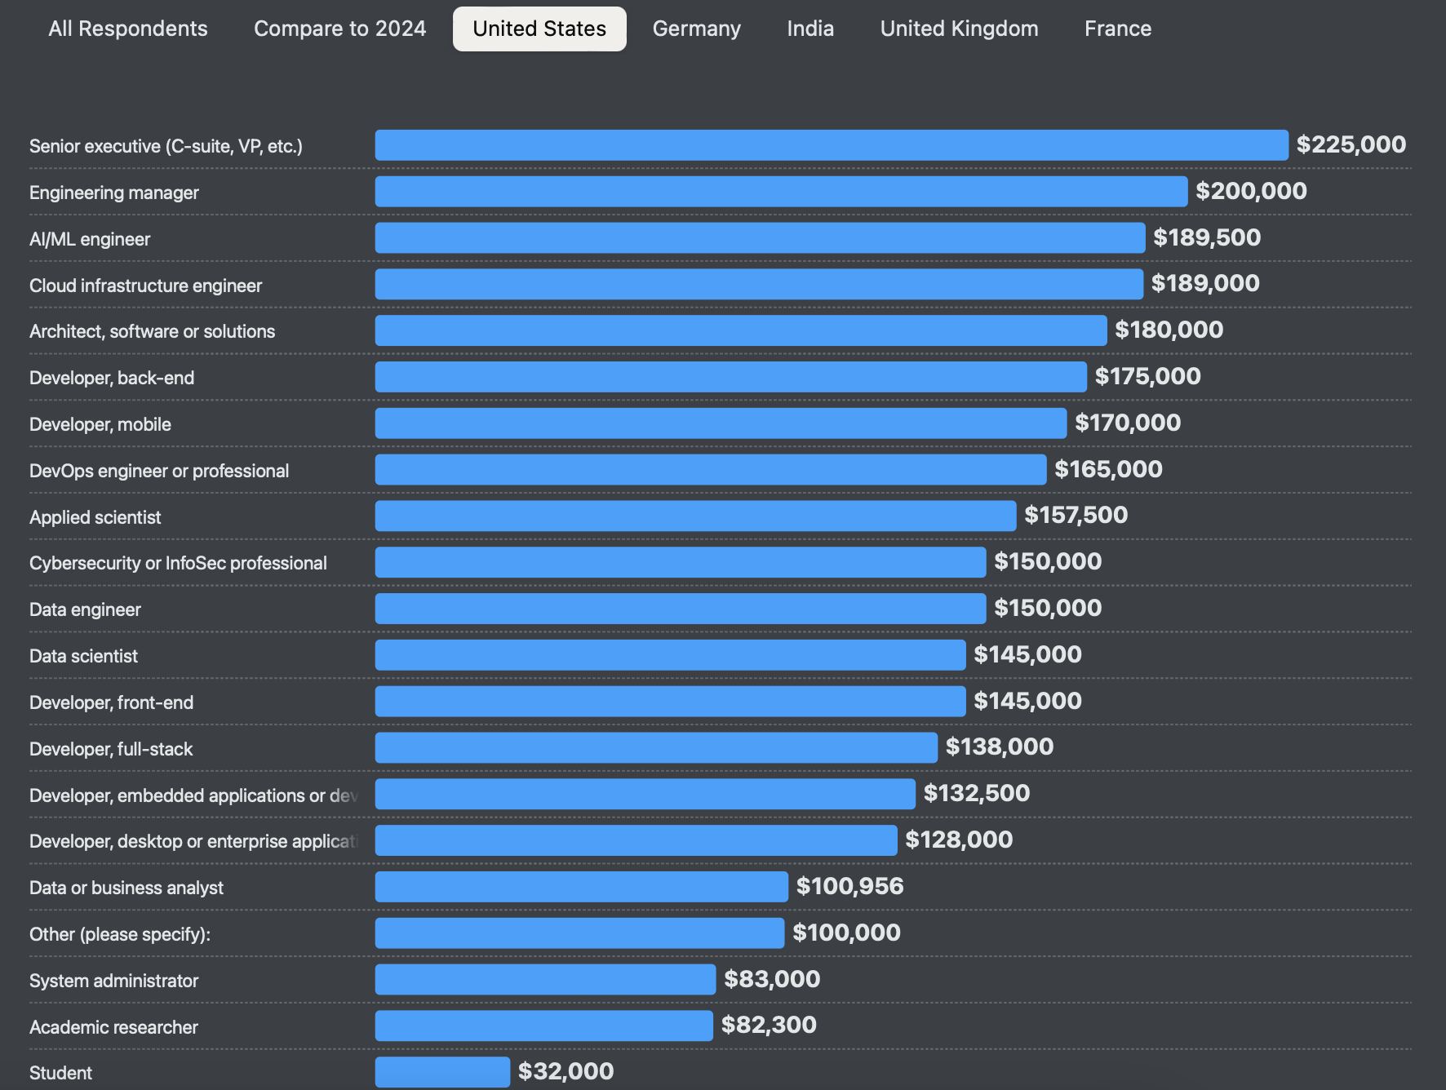Switch to the All Respondents tab

point(128,29)
